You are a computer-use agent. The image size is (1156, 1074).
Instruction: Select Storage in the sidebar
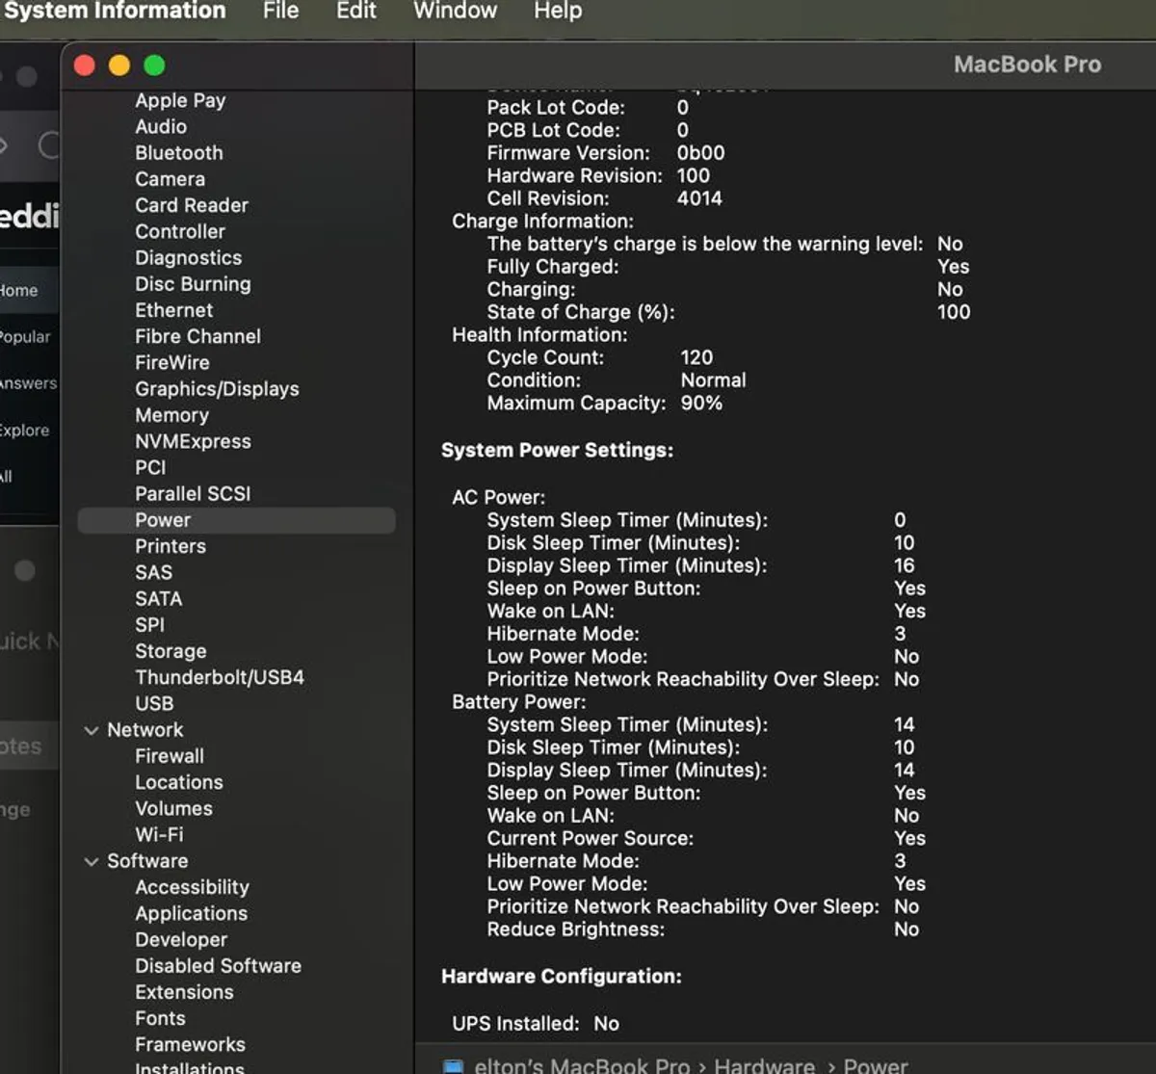click(171, 651)
